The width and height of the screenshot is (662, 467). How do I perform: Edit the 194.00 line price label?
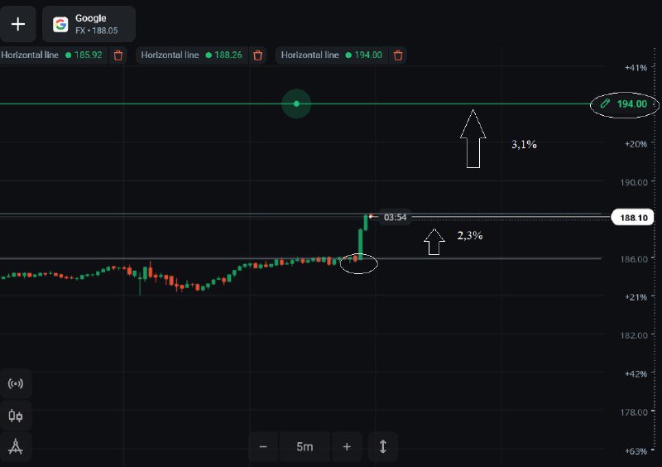tap(625, 104)
